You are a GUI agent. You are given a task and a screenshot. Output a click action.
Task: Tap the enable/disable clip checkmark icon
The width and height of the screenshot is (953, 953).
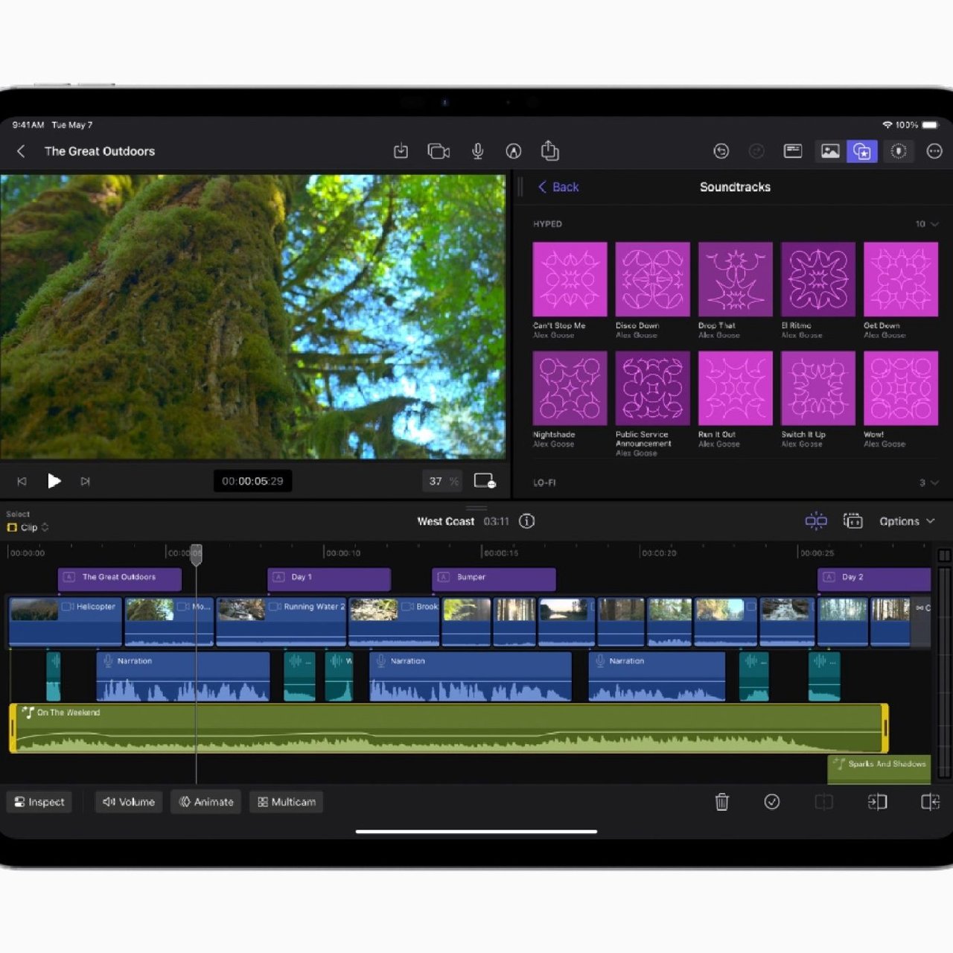(x=772, y=802)
